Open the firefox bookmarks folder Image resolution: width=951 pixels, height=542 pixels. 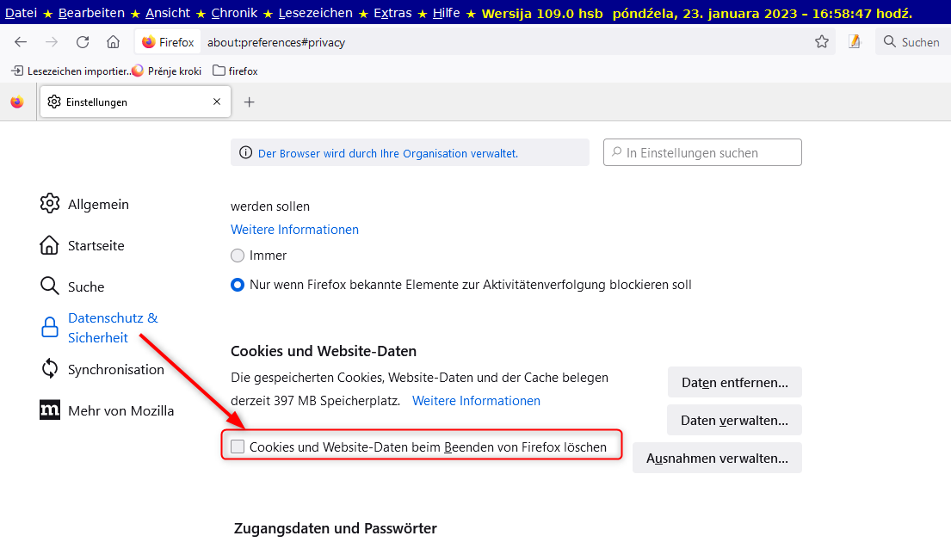(x=235, y=71)
